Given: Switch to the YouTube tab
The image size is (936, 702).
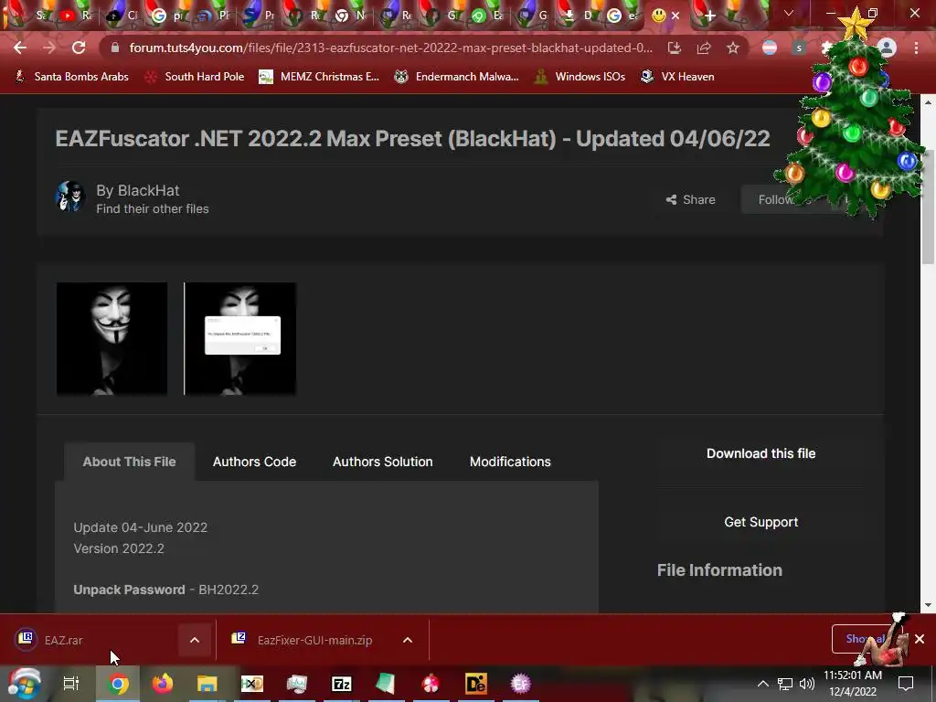Looking at the screenshot, I should 74,16.
